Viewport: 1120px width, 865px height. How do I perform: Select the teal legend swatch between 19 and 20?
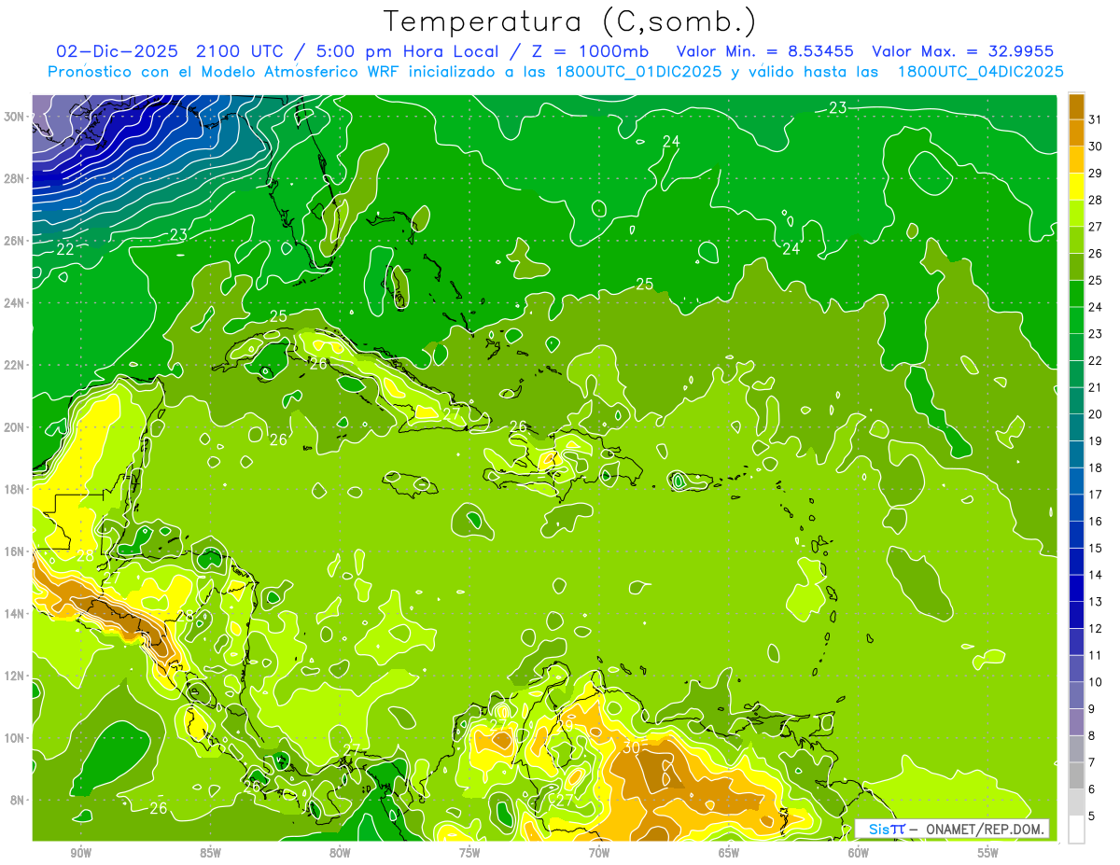point(1076,427)
